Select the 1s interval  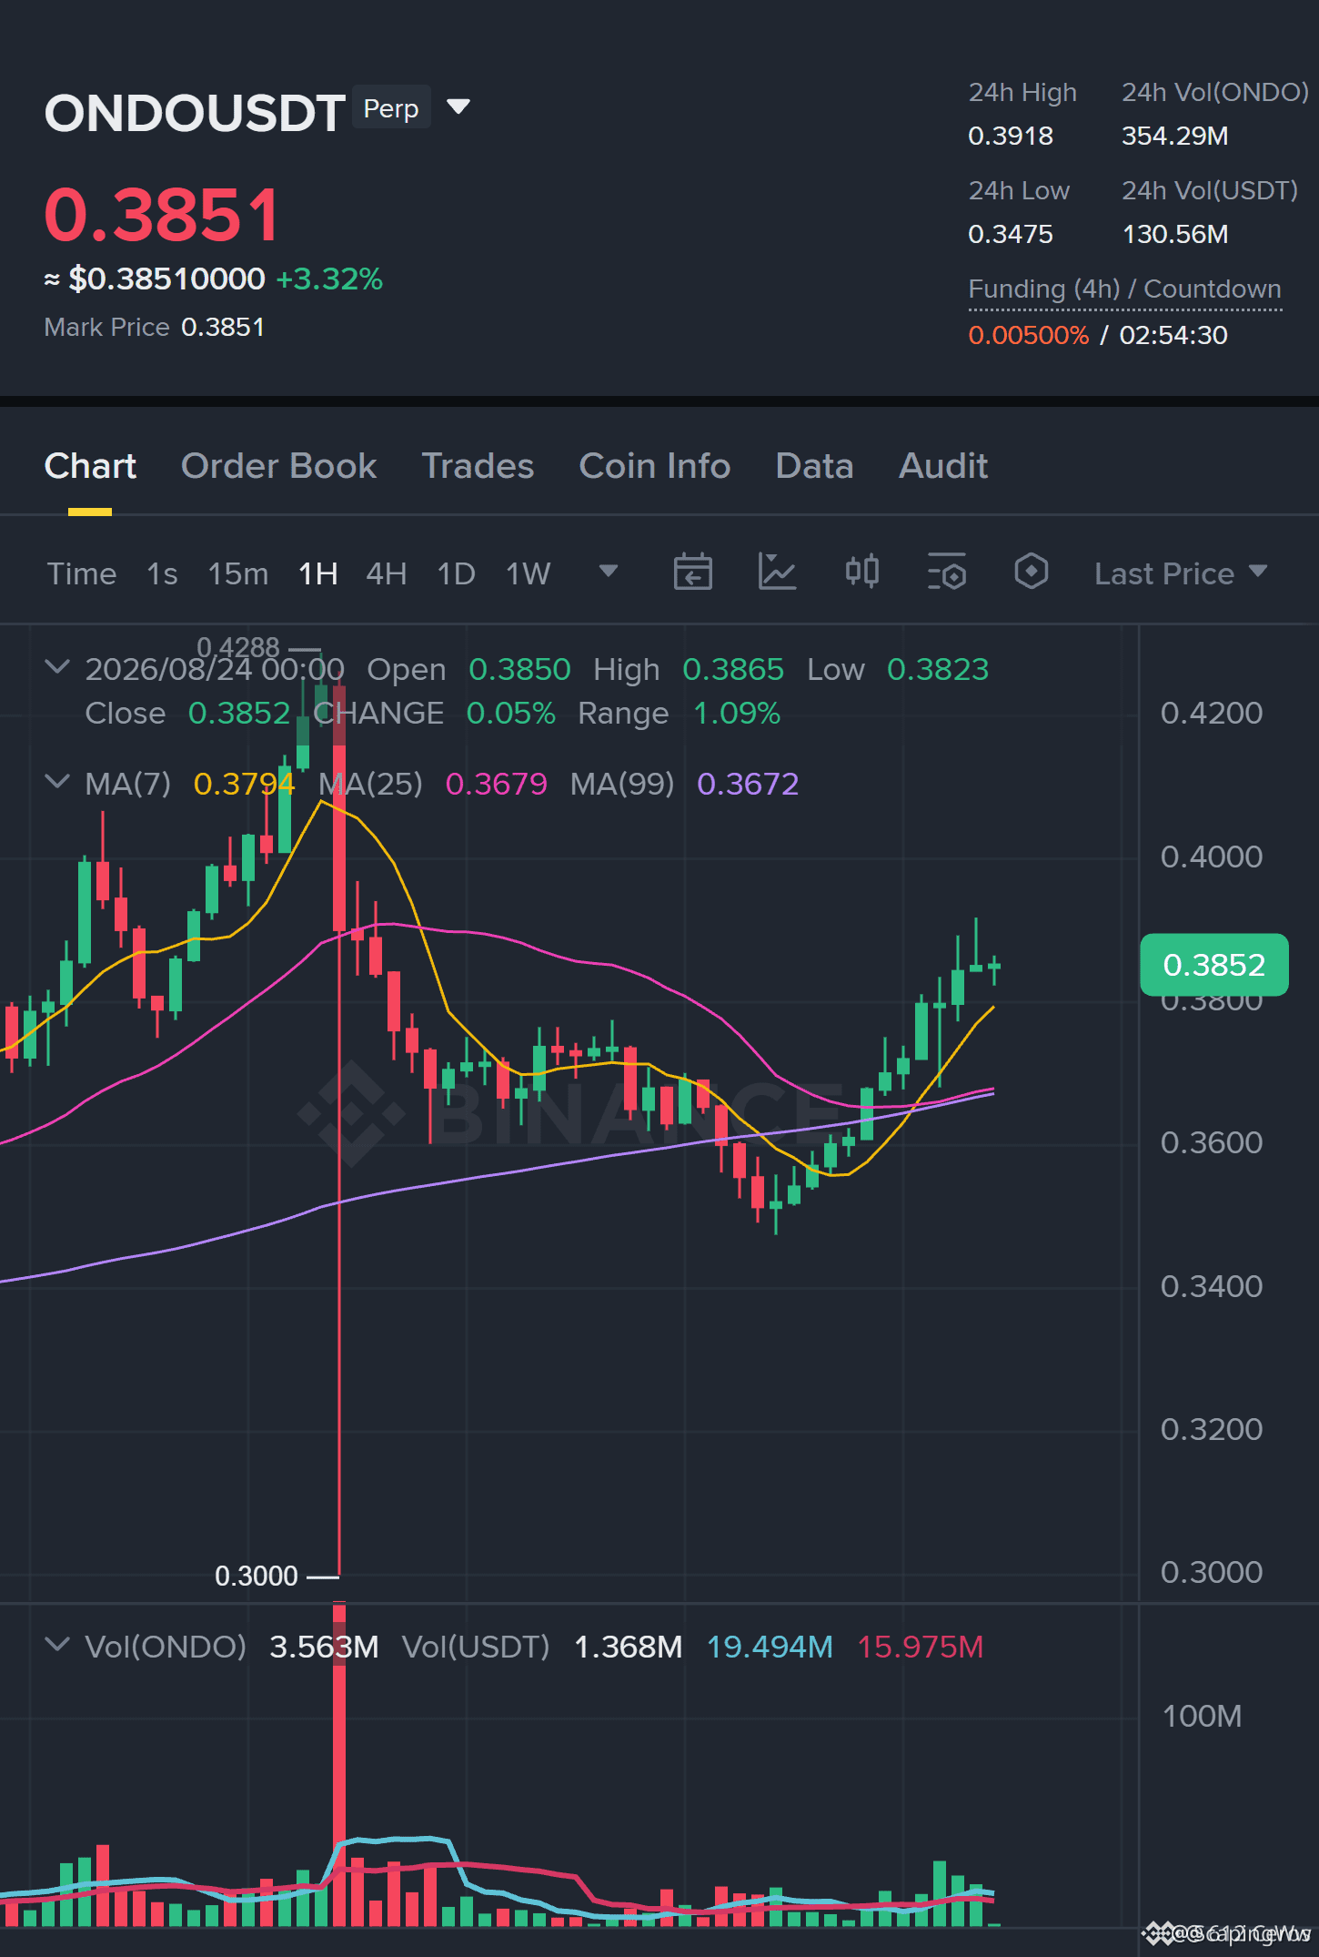162,573
